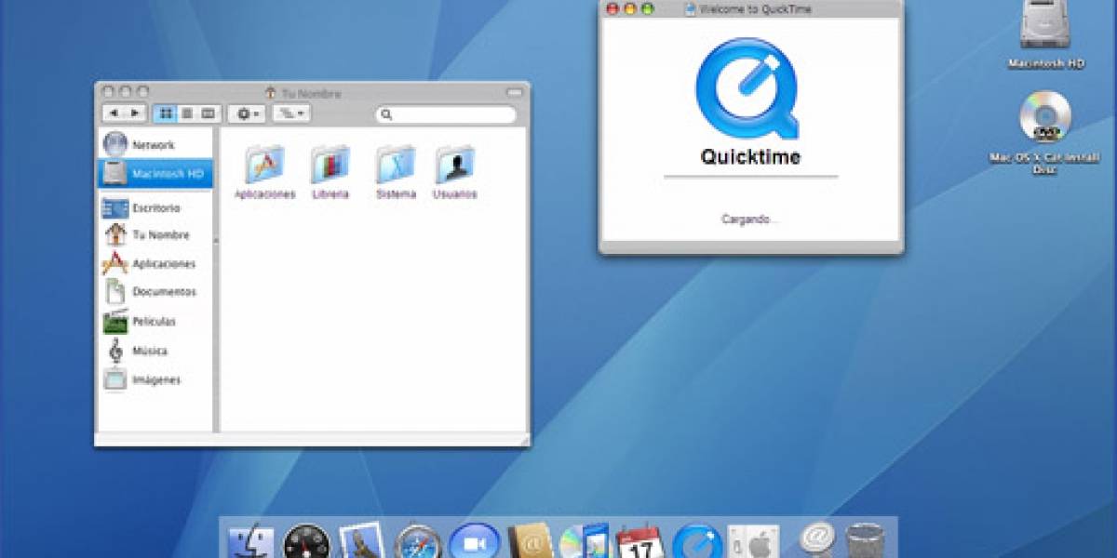Image resolution: width=1117 pixels, height=558 pixels.
Task: Click QuickTime Player icon in dock
Action: (x=697, y=542)
